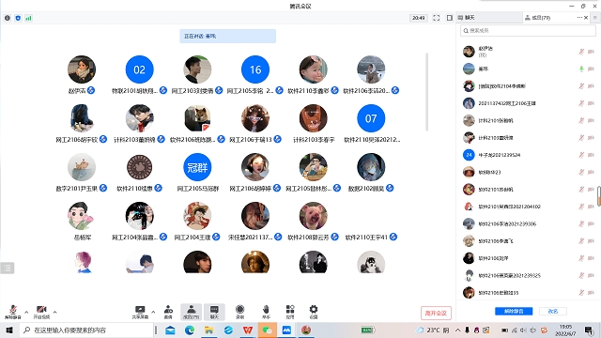Open the apps grid icon
This screenshot has height=338, width=601.
tap(290, 312)
